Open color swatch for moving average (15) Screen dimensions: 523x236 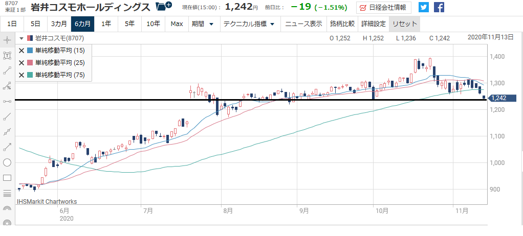tap(30, 51)
